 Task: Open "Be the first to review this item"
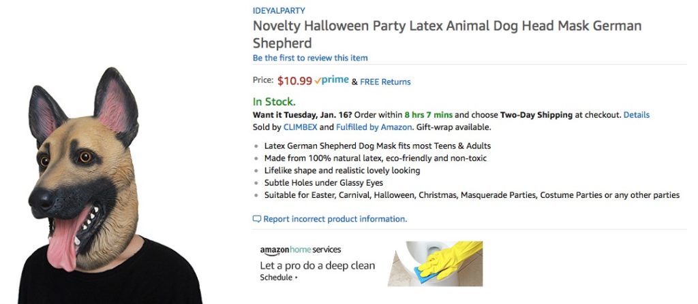coord(310,58)
